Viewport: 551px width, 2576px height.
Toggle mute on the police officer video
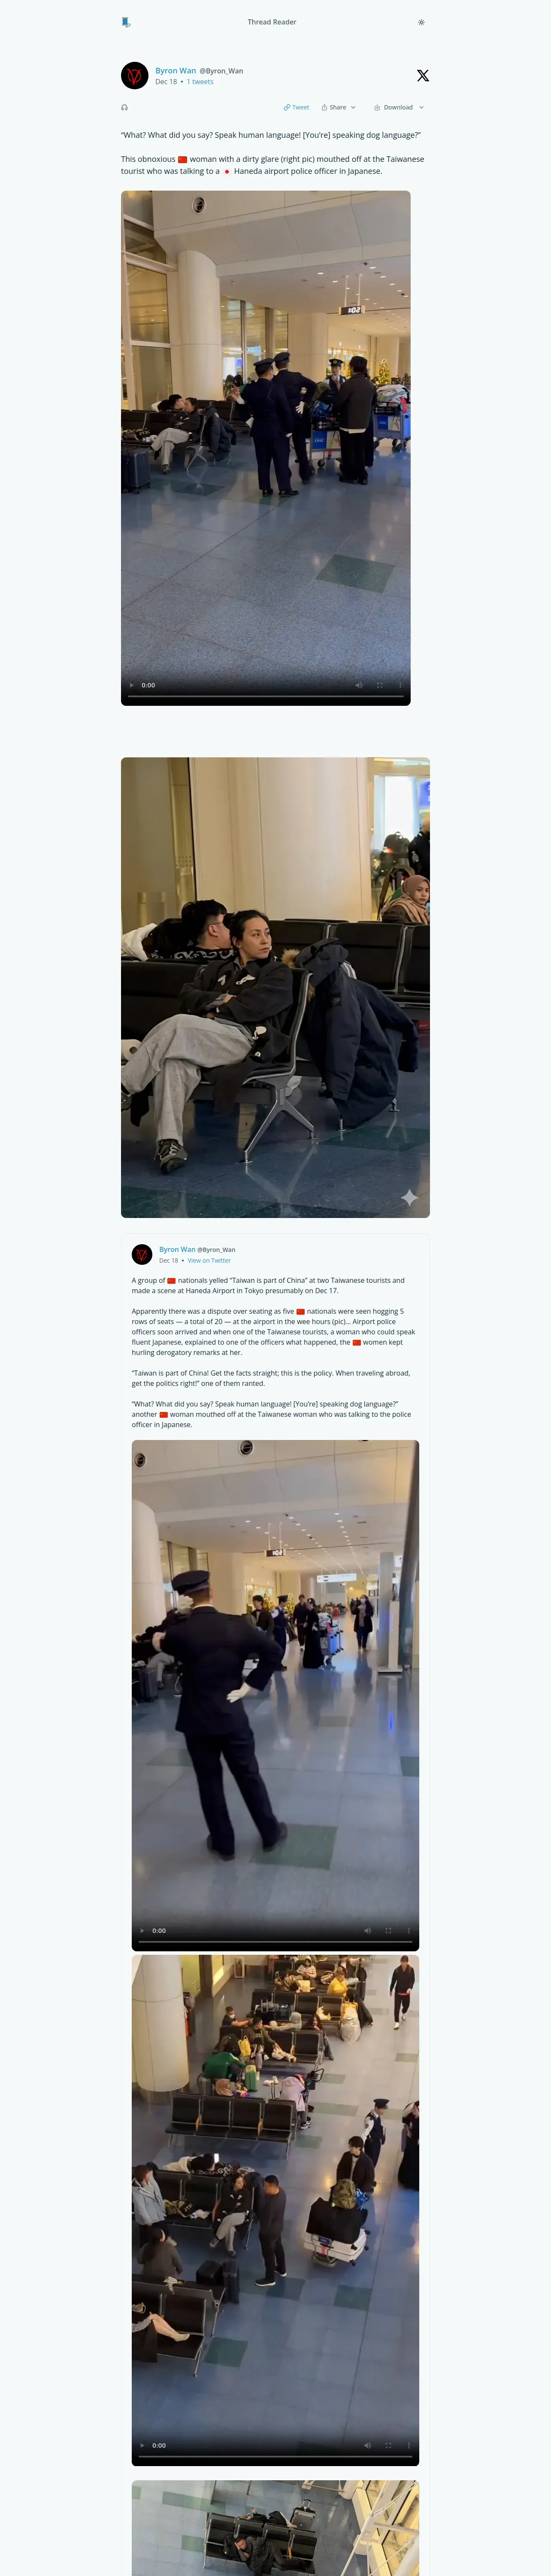(x=367, y=1930)
